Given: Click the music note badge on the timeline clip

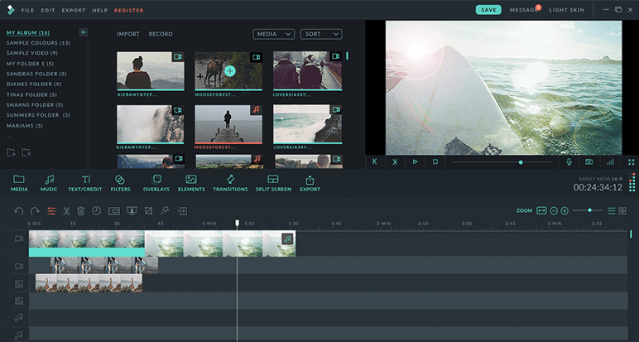Looking at the screenshot, I should (x=287, y=238).
